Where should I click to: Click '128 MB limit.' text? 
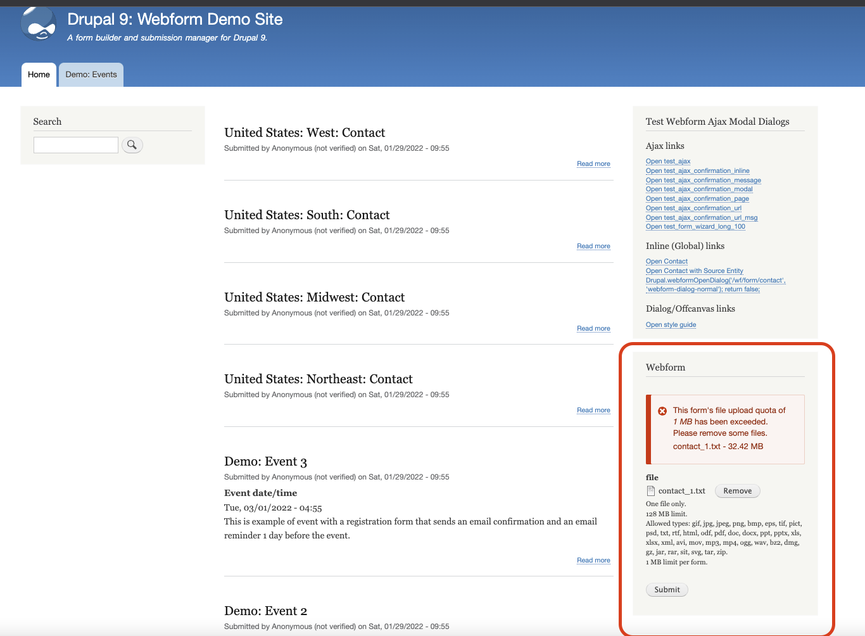coord(666,514)
